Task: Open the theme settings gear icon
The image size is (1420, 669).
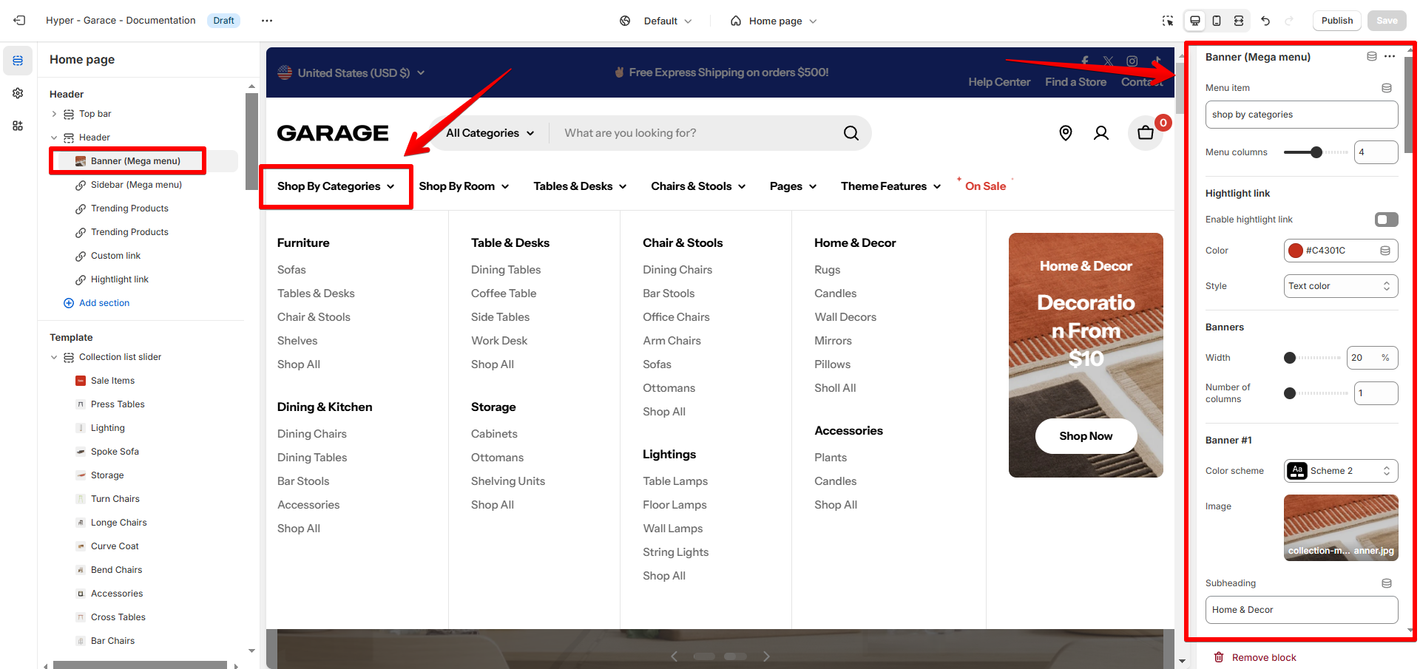Action: (18, 93)
